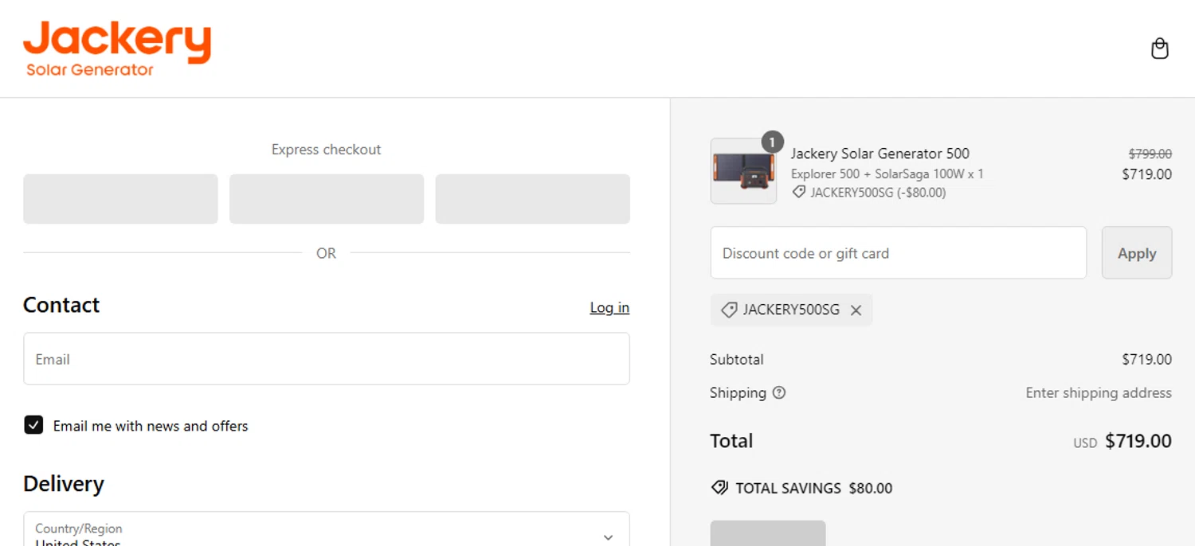Uncheck Email me with news and offers
This screenshot has height=546, width=1195.
tap(33, 425)
